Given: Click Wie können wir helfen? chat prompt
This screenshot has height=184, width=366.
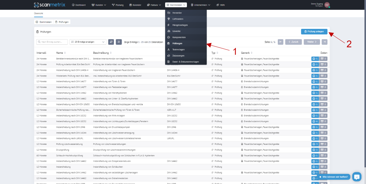Looking at the screenshot, I should click(333, 177).
